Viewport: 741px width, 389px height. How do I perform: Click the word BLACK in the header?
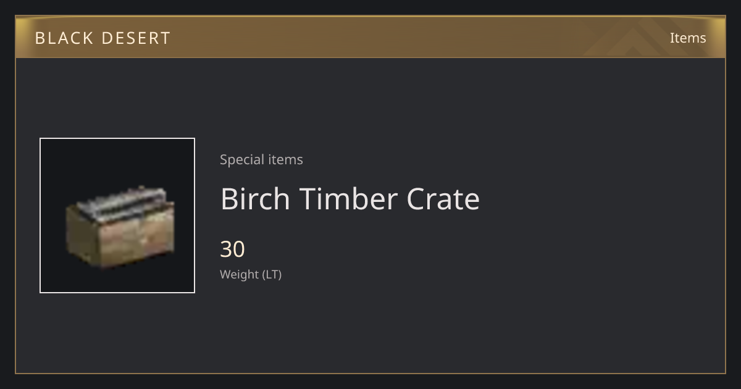click(x=64, y=38)
